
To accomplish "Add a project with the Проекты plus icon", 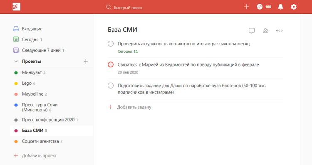I will click(86, 62).
